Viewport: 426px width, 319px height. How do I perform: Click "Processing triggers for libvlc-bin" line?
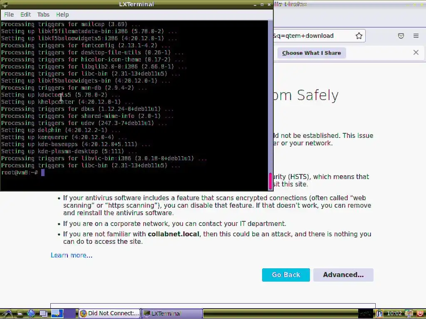click(104, 158)
